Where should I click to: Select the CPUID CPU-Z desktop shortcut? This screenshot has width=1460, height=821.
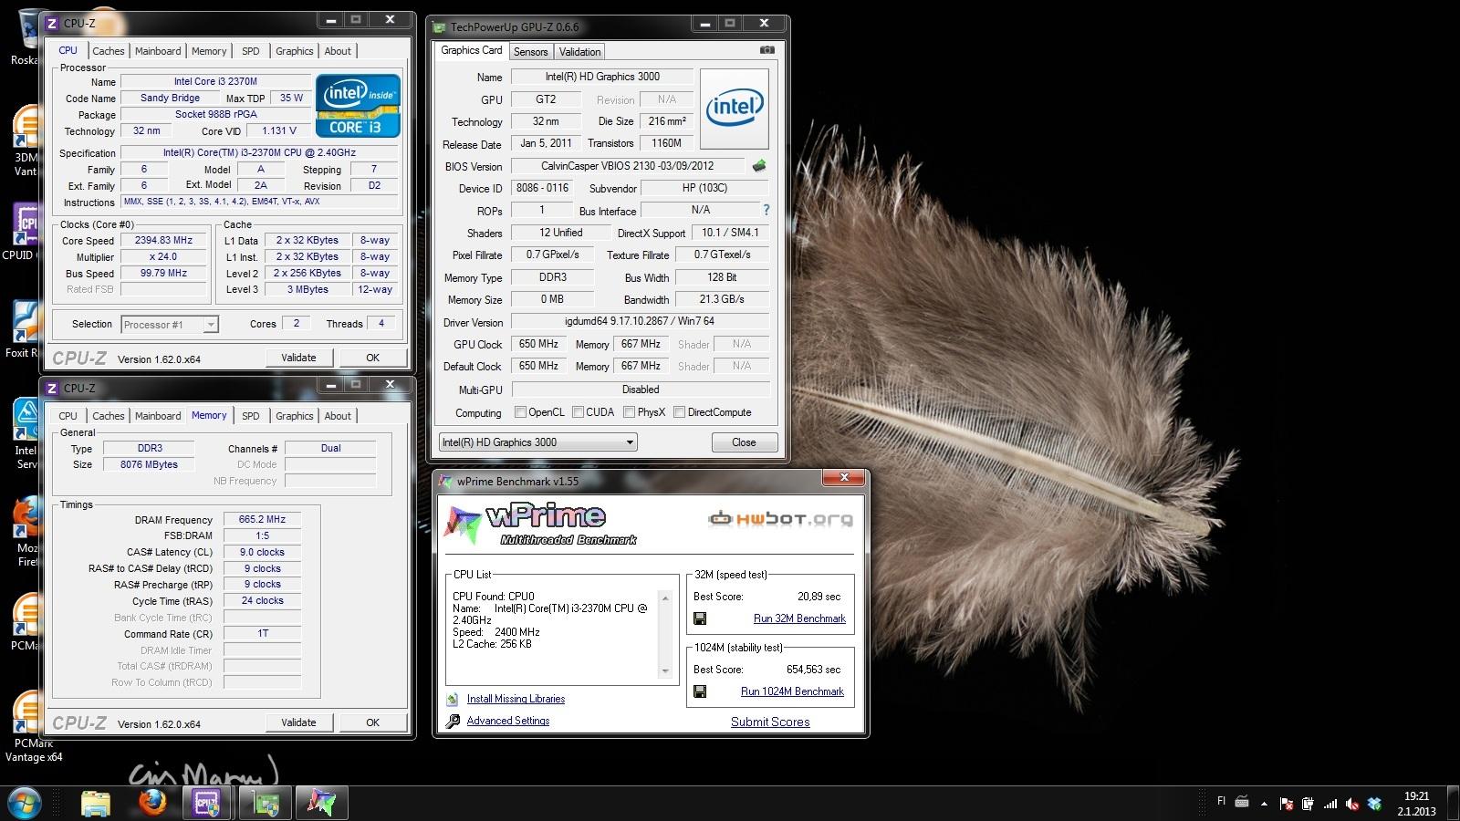[24, 233]
